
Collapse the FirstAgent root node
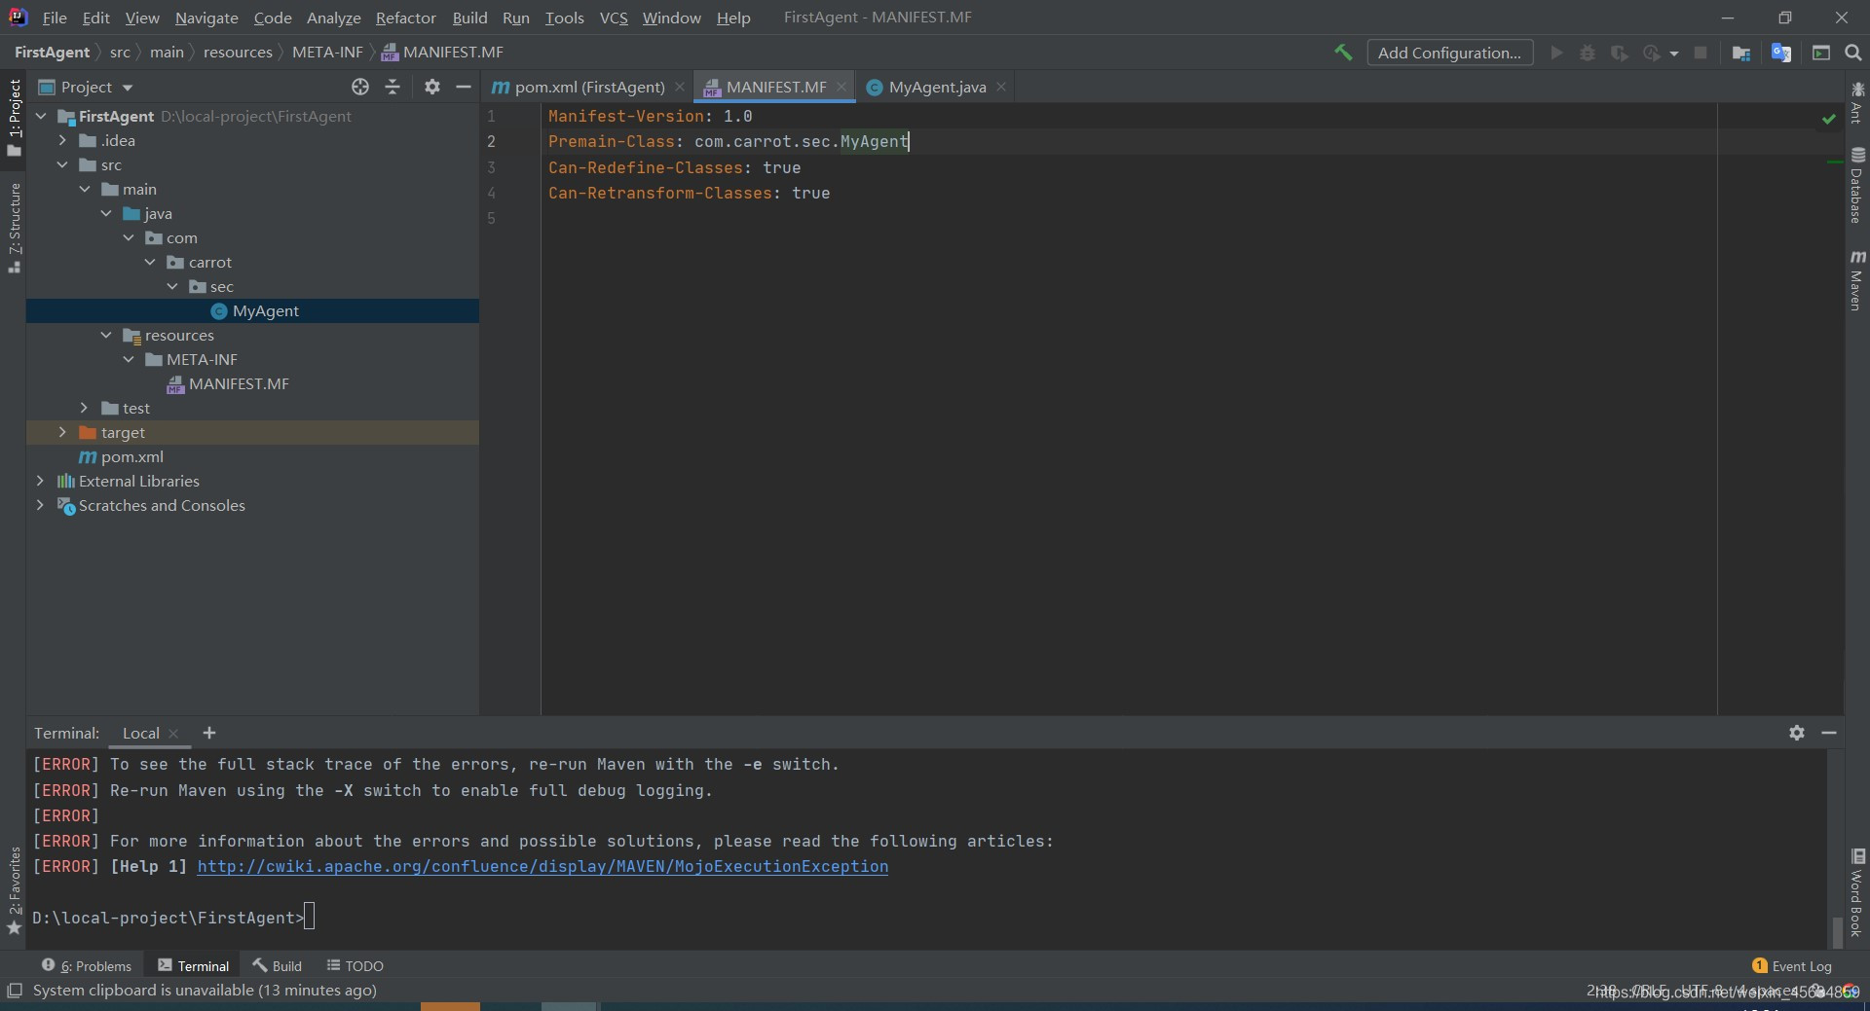point(41,116)
